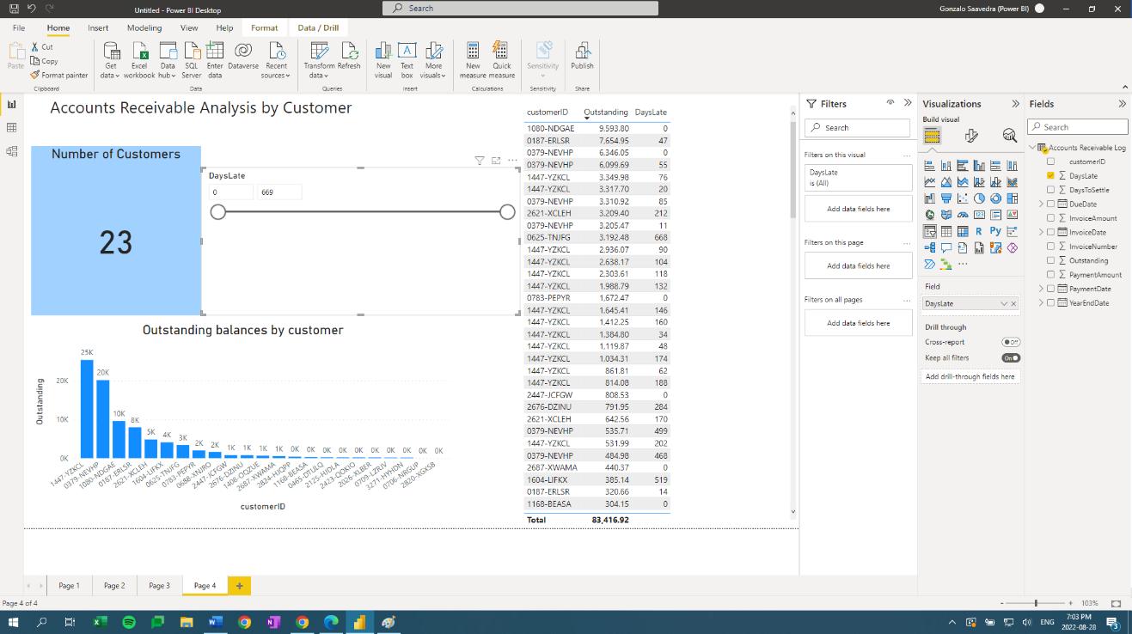1132x634 pixels.
Task: Uncheck the DaysLate field checkbox
Action: tap(1050, 175)
